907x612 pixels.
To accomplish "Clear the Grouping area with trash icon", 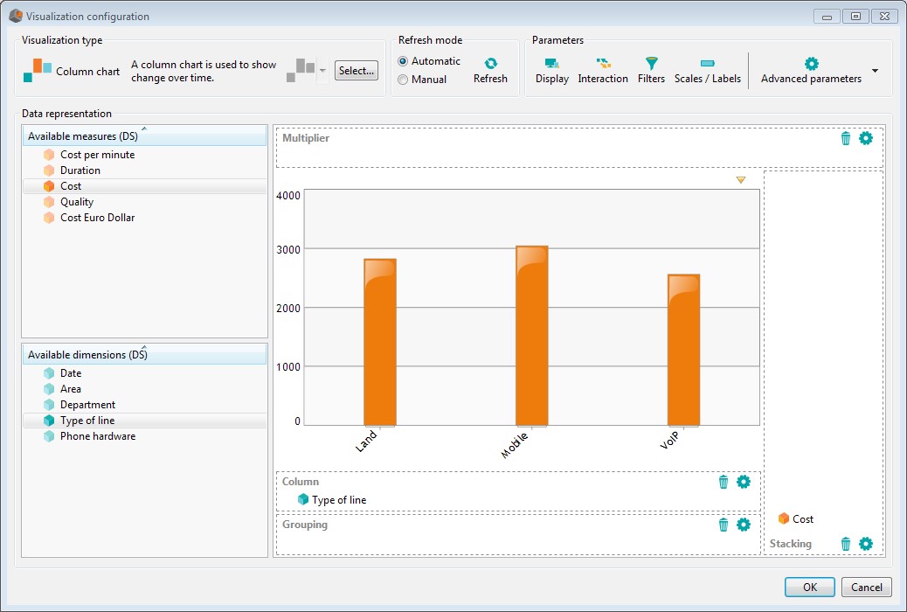I will [723, 525].
